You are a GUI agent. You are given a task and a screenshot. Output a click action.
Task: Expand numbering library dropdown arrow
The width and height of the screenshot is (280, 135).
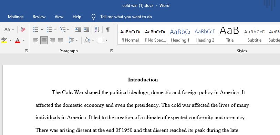tap(55, 30)
